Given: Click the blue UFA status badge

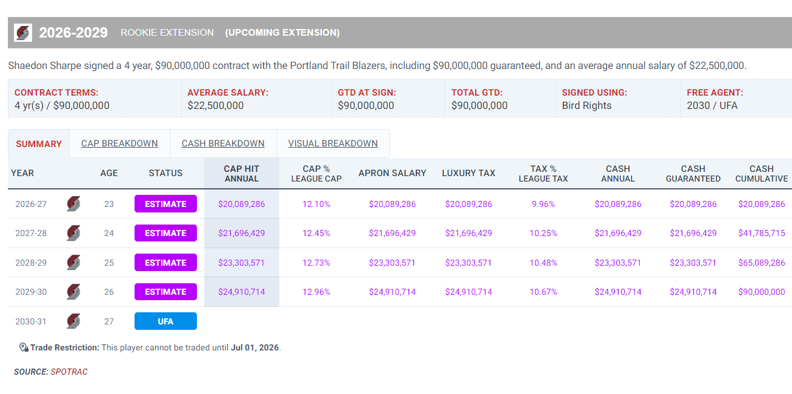Looking at the screenshot, I should click(165, 321).
